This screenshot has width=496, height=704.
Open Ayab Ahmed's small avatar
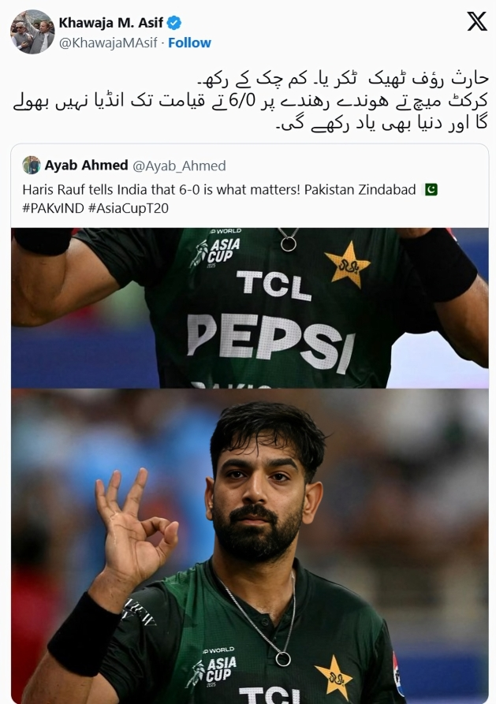pyautogui.click(x=32, y=166)
